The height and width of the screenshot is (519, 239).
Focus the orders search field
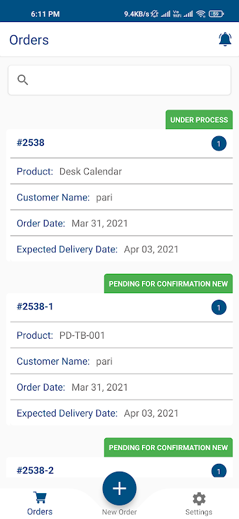point(119,80)
